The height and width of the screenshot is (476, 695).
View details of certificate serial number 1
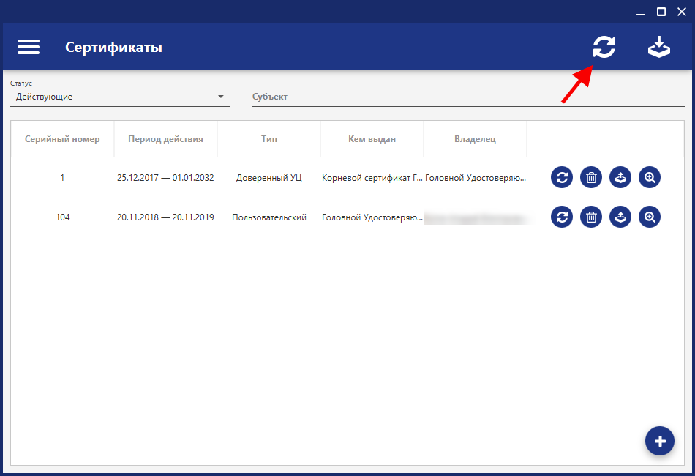click(x=650, y=177)
